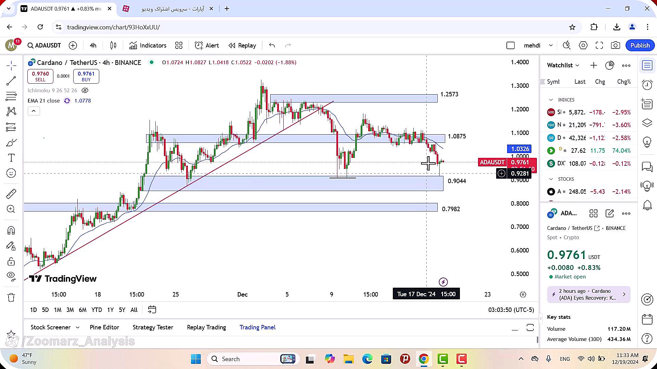Open the go-to-date calendar icon
This screenshot has height=369, width=657.
(152, 310)
